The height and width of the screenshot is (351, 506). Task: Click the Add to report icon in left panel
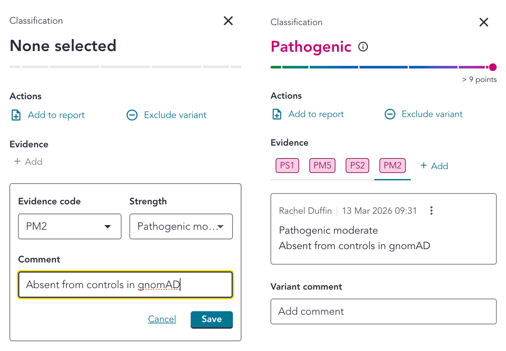16,115
